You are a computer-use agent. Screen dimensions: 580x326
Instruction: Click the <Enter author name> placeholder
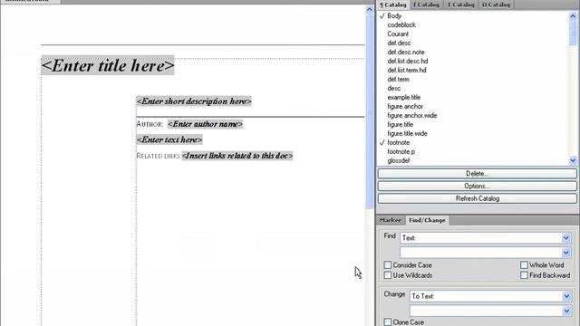coord(206,124)
